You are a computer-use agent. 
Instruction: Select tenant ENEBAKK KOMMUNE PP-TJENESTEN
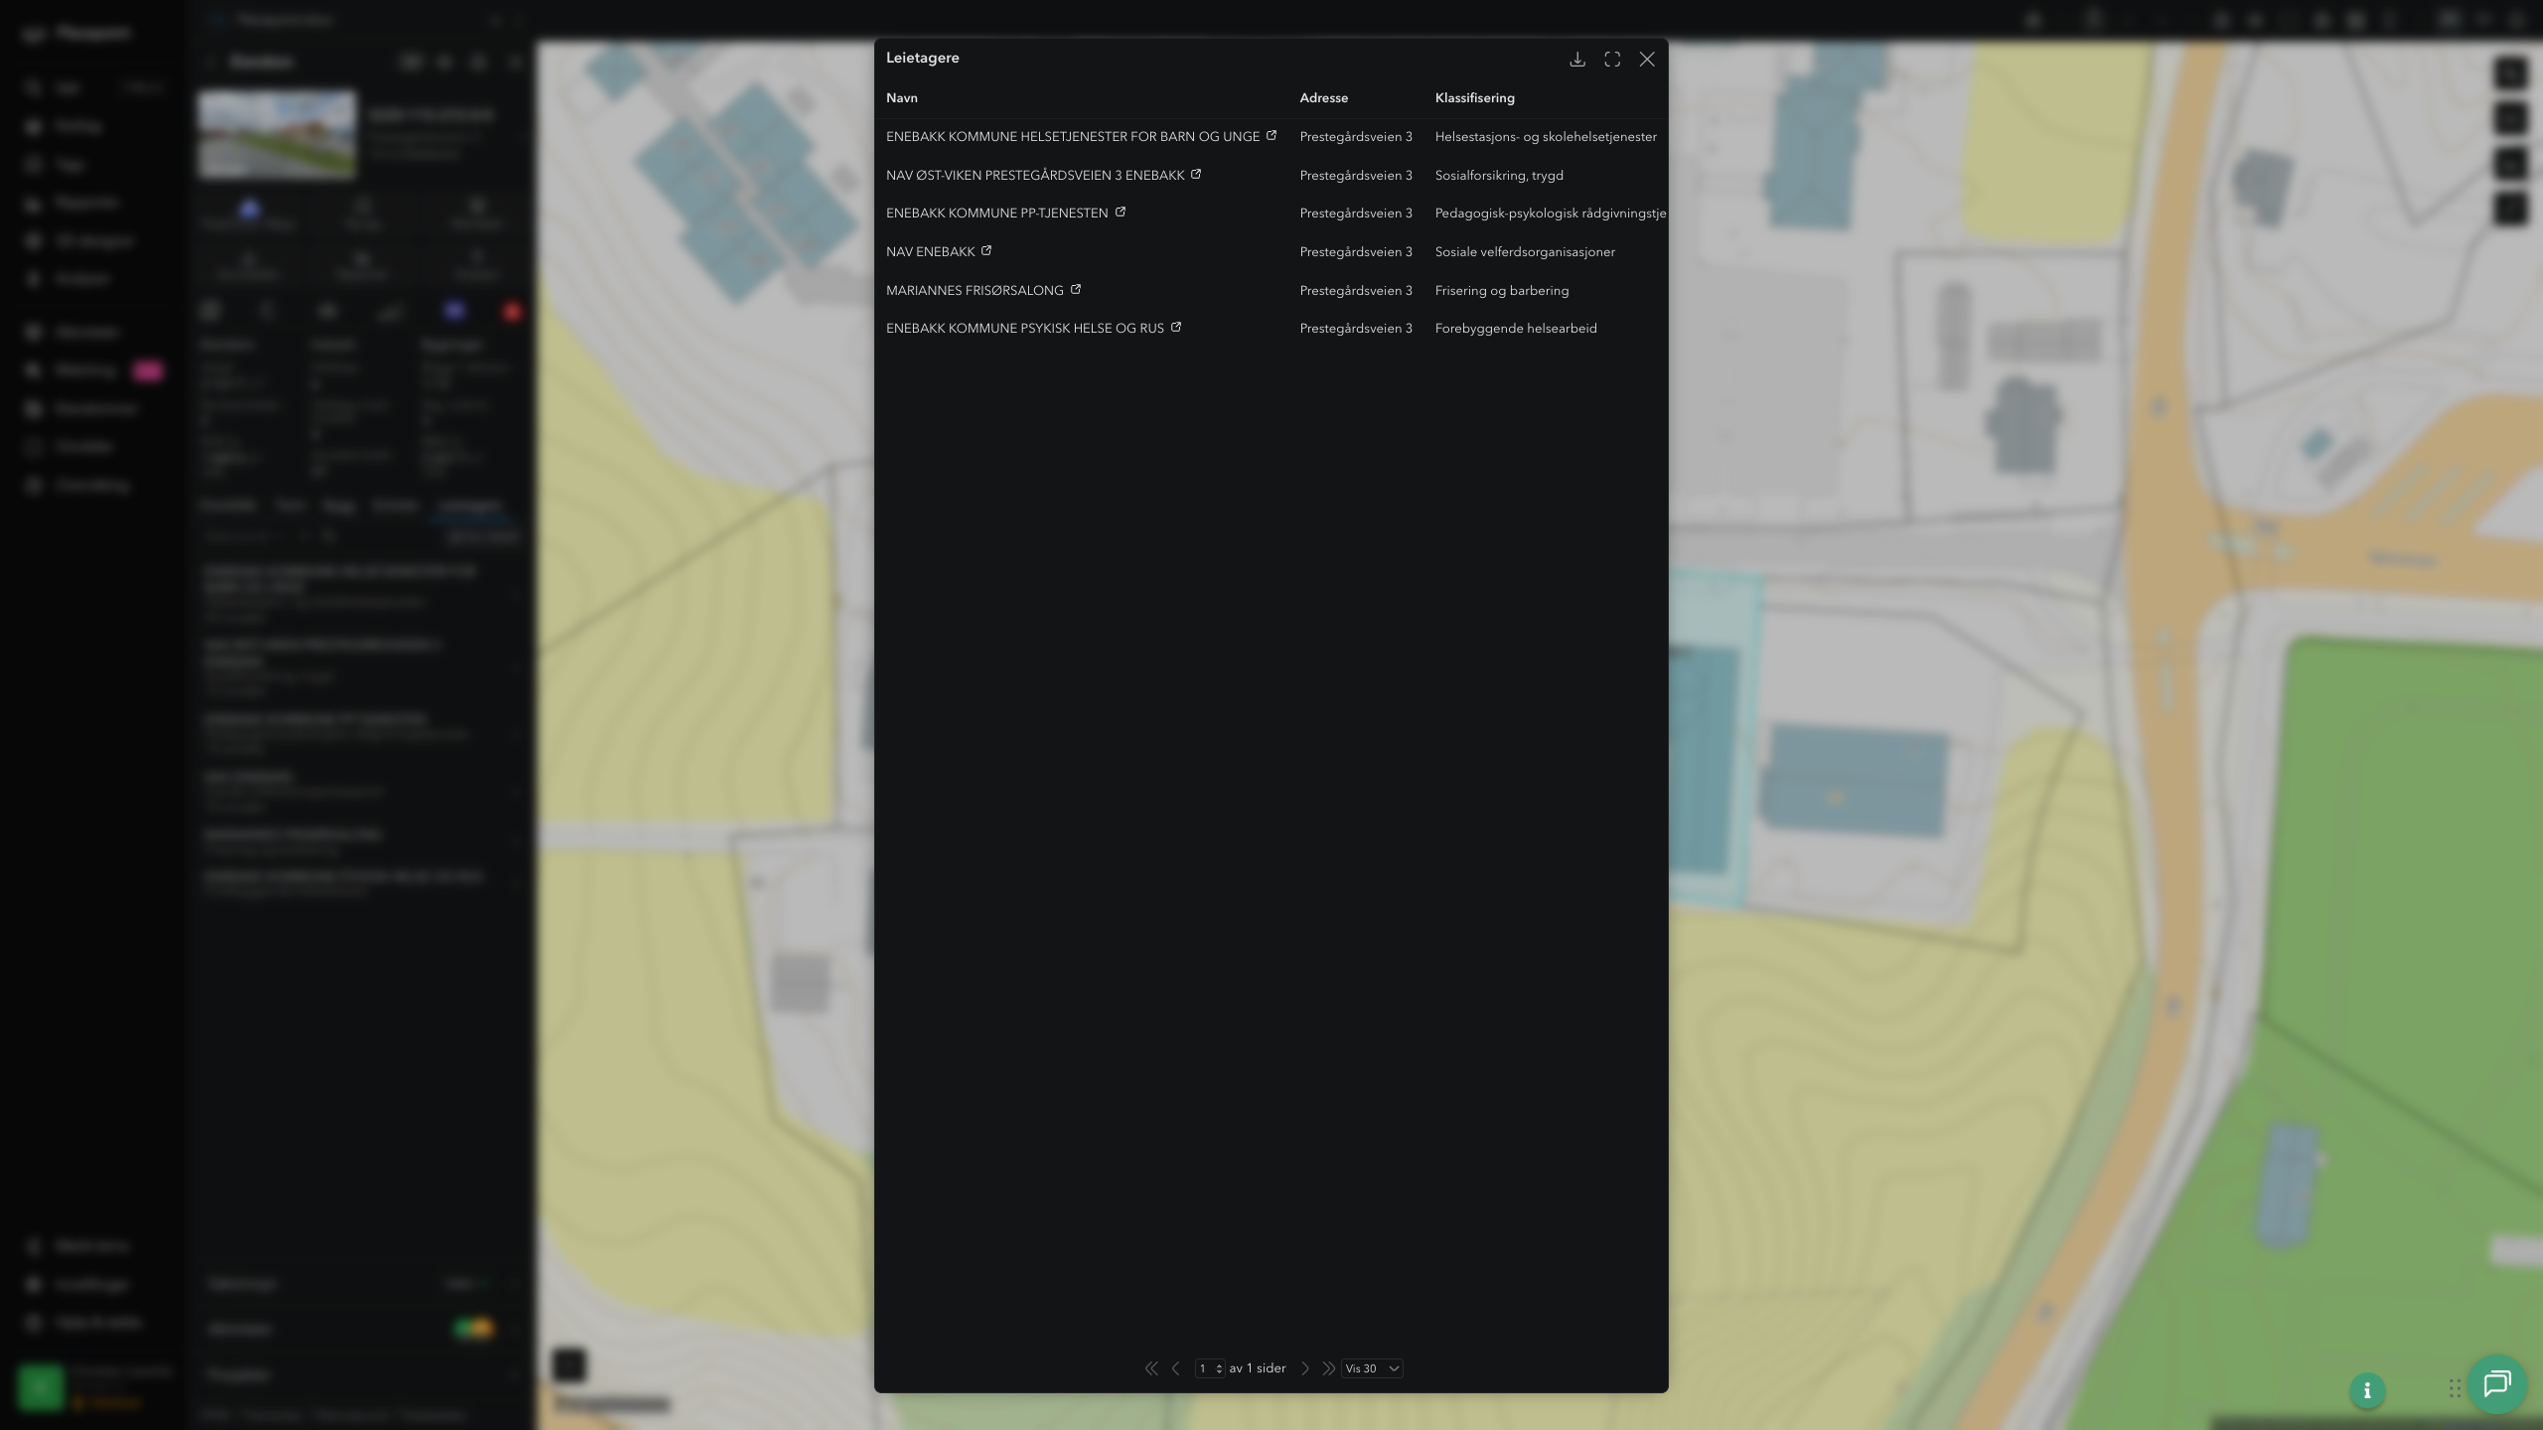(997, 214)
